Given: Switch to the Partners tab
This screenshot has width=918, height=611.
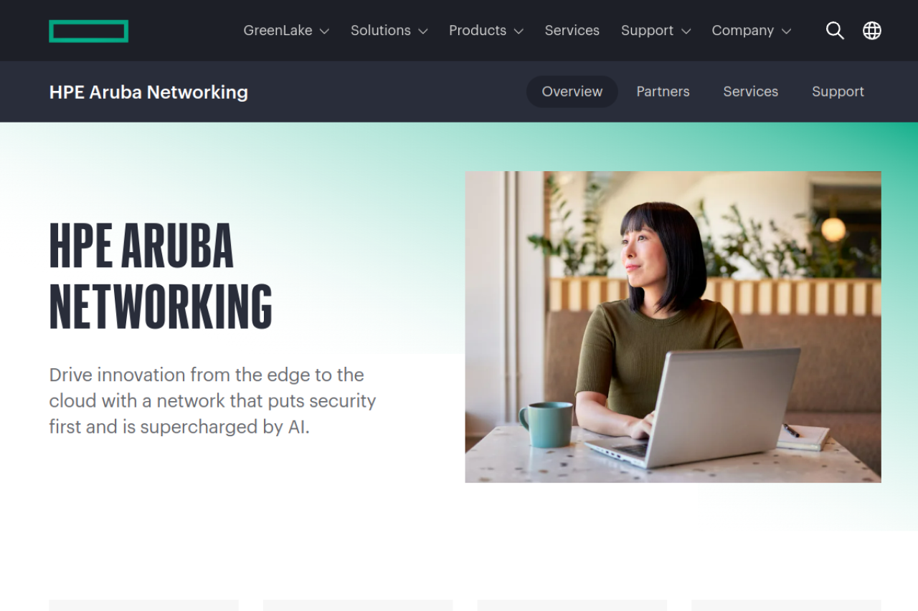Looking at the screenshot, I should coord(663,92).
